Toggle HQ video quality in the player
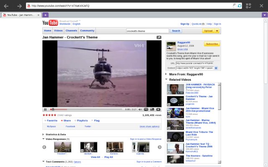 pos(146,109)
